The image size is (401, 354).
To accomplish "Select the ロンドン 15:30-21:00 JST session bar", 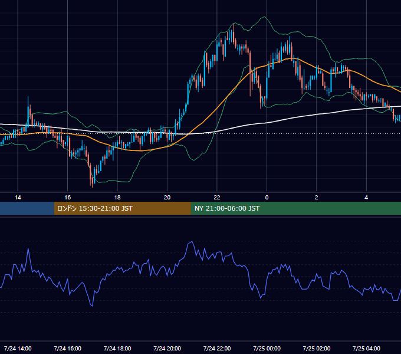I will click(x=122, y=208).
